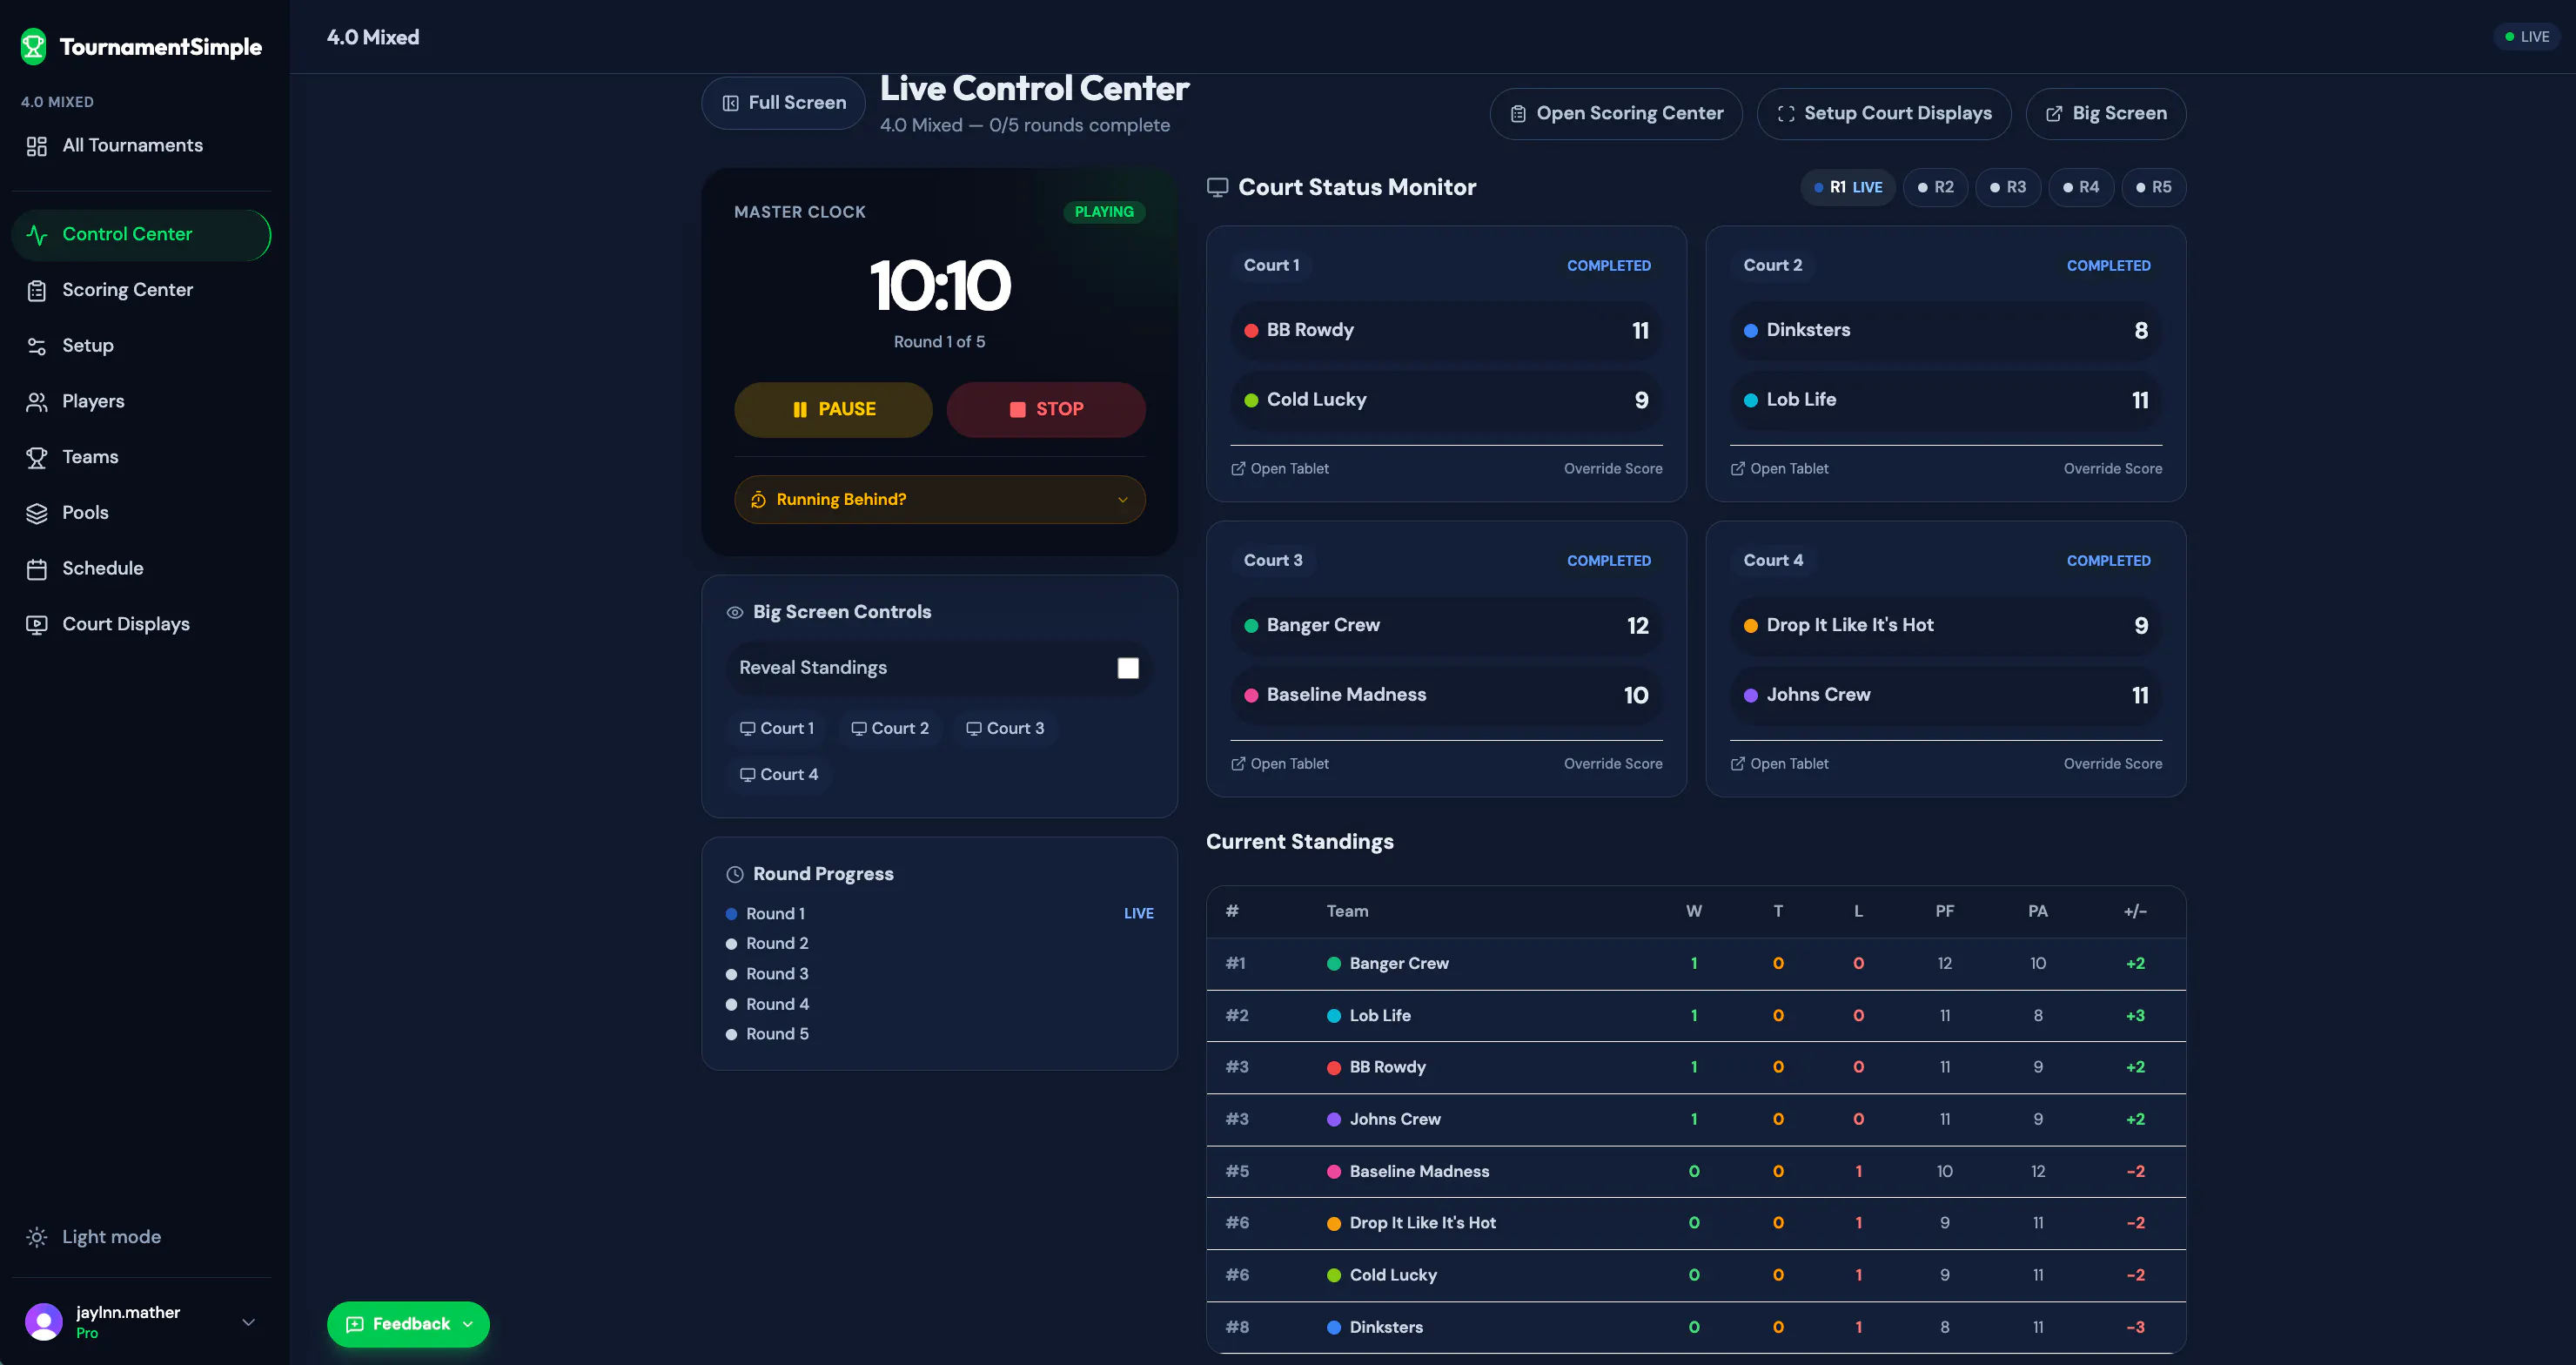
Task: Toggle Court 1 big screen display
Action: [777, 728]
